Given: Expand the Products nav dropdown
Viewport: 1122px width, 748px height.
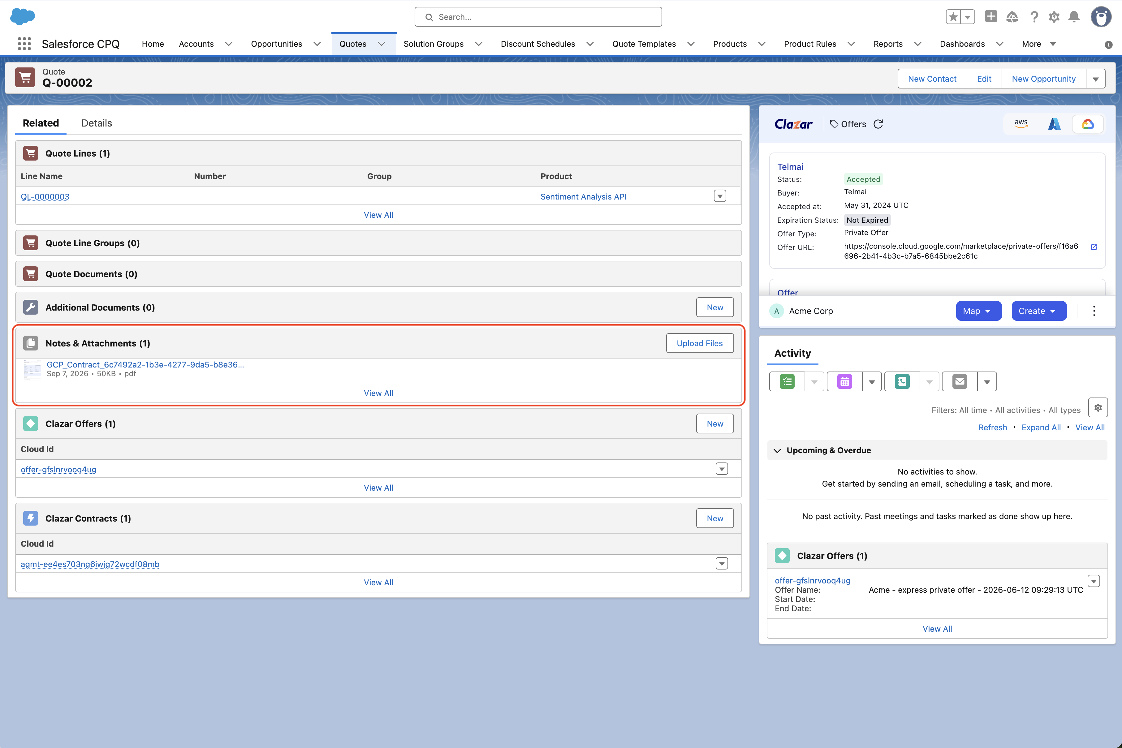Looking at the screenshot, I should tap(762, 44).
